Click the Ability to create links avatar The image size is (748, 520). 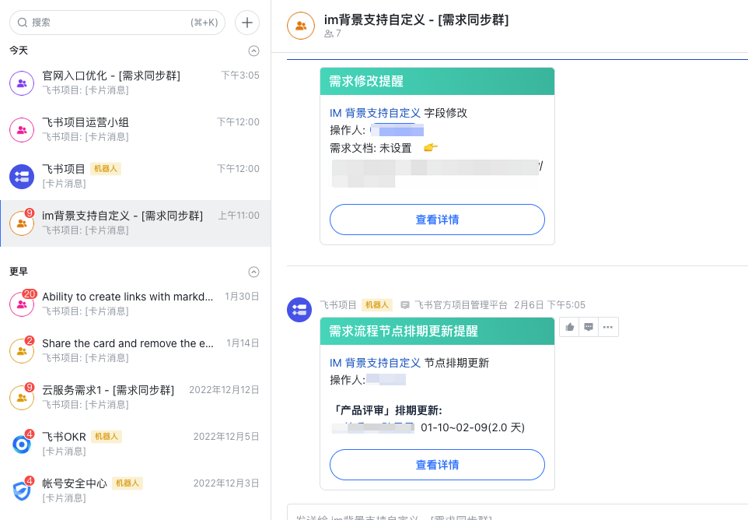coord(22,304)
